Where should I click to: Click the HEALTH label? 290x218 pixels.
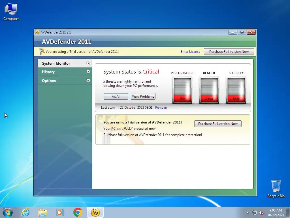pos(209,73)
